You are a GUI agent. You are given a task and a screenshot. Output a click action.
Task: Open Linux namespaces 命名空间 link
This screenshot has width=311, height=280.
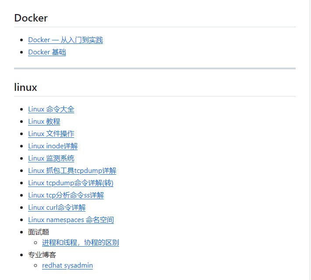click(71, 220)
